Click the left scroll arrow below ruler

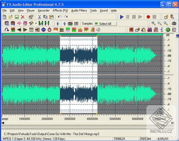3,123
